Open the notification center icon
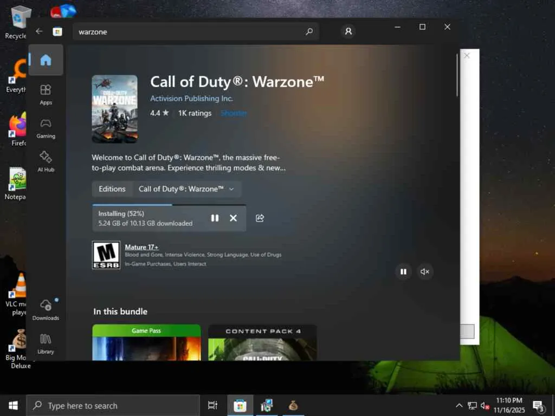This screenshot has height=416, width=555. (538, 406)
